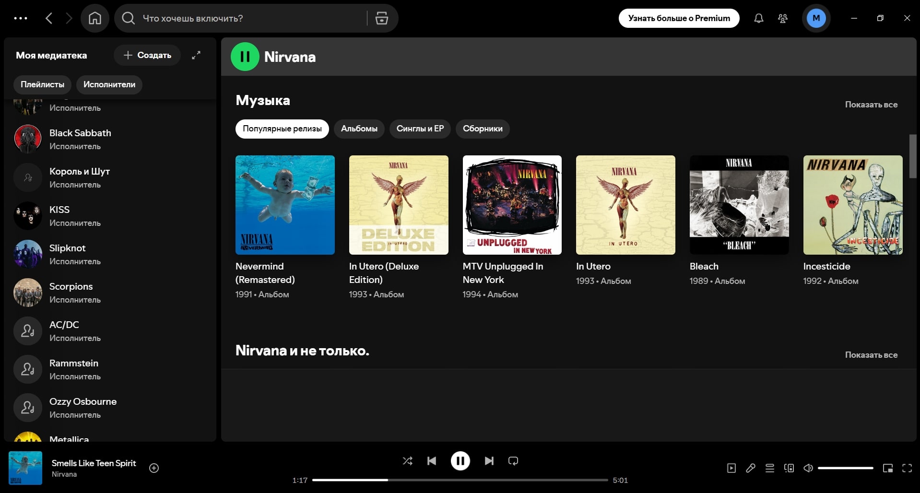Open the Browse icon in search bar

click(x=382, y=18)
